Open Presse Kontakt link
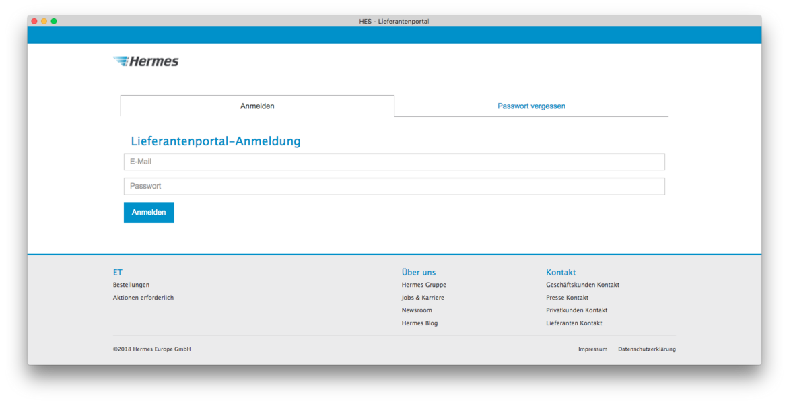 [567, 298]
